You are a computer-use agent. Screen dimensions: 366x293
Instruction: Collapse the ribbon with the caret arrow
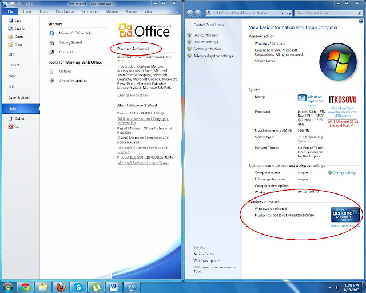point(172,11)
